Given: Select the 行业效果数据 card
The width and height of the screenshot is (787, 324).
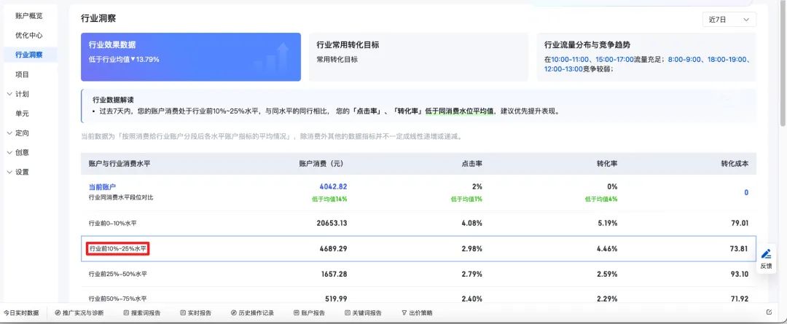Looking at the screenshot, I should pyautogui.click(x=191, y=58).
